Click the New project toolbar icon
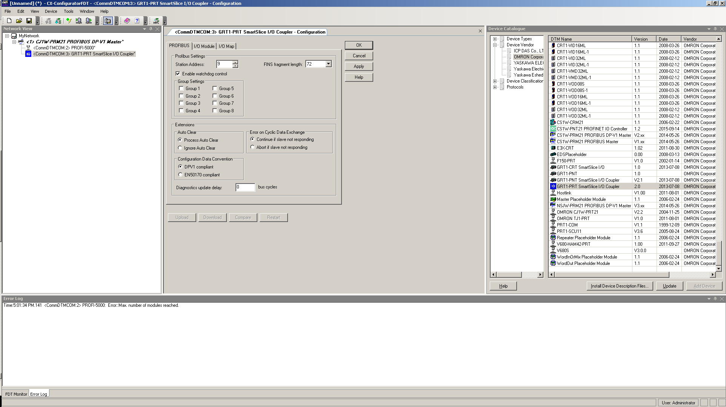 pos(9,21)
